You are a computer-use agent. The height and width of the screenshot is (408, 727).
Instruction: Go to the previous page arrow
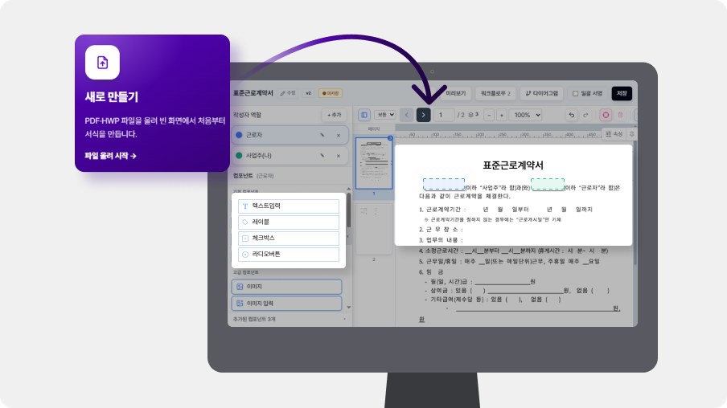(407, 115)
